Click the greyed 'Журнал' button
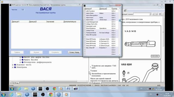The height and width of the screenshot is (97, 174). tap(36, 52)
